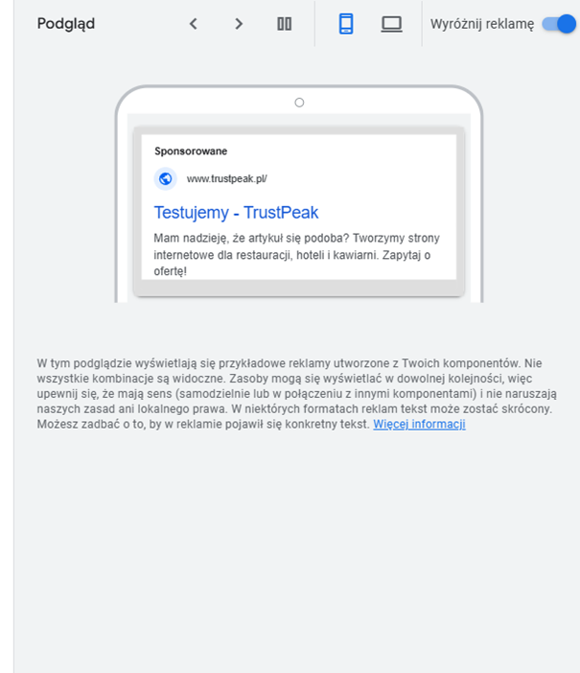Open the Więcej informacji link
580x673 pixels.
[x=419, y=424]
